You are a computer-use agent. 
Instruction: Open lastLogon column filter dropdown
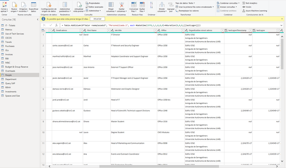pyautogui.click(x=278, y=30)
